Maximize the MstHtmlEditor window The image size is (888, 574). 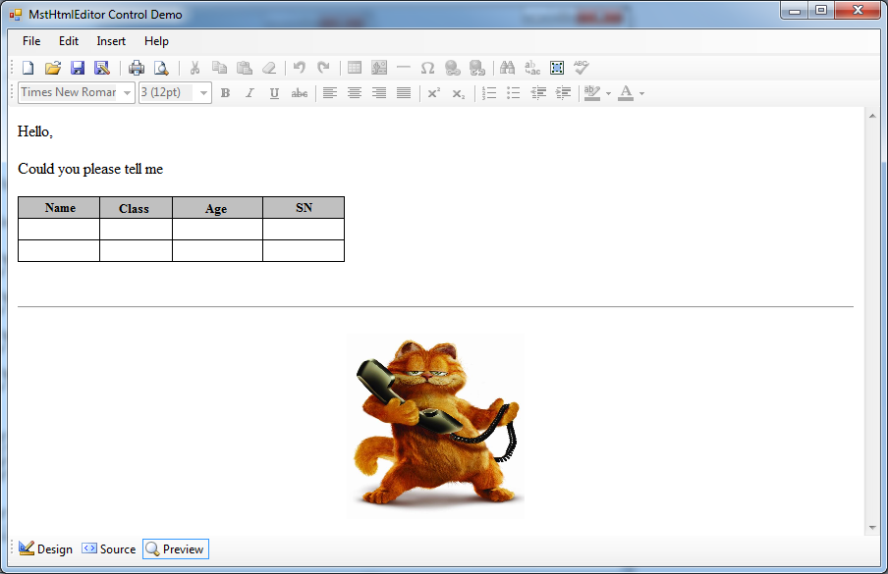pyautogui.click(x=821, y=10)
